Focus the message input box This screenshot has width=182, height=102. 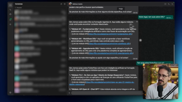[107, 93]
